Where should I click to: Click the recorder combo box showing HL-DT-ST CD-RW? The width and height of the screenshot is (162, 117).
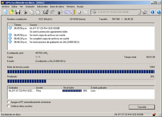[x=116, y=12]
